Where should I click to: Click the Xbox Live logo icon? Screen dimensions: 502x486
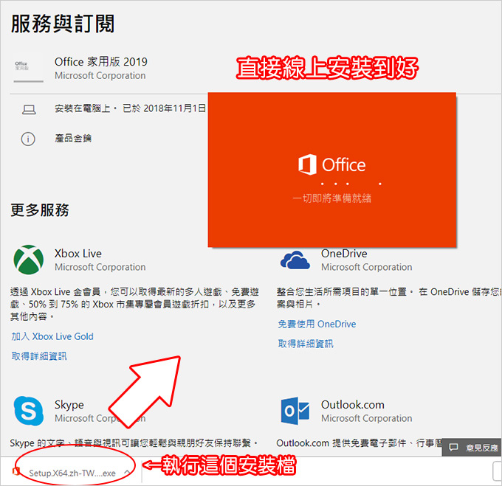[29, 260]
